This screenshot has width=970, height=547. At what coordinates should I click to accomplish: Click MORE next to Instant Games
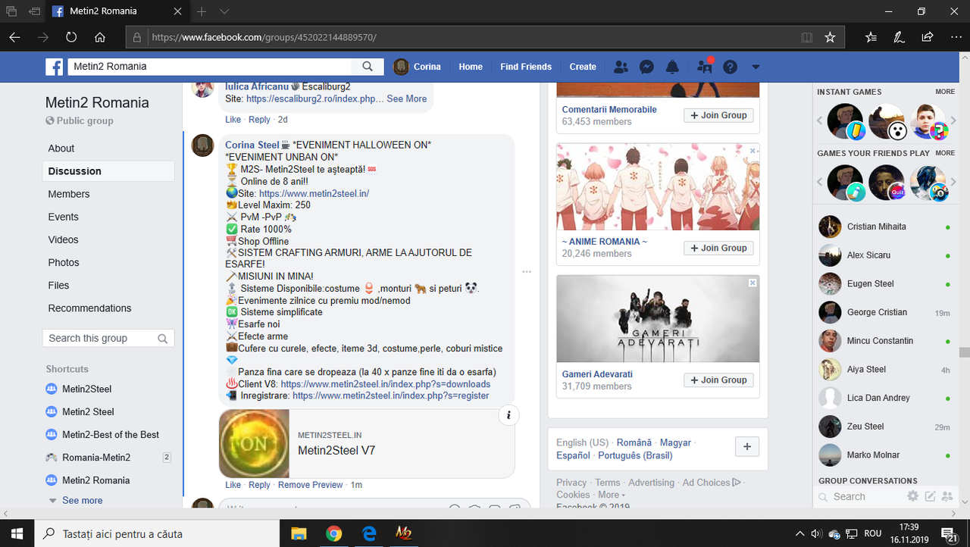click(945, 92)
